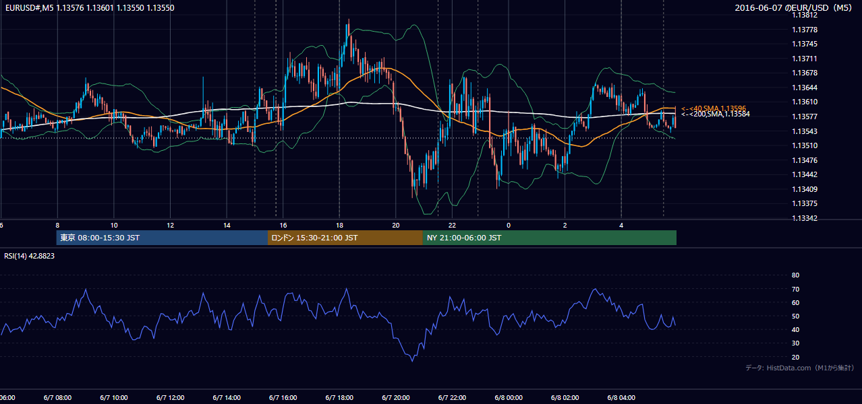Click price axis value 1.13543
This screenshot has height=404, width=862.
[x=805, y=131]
